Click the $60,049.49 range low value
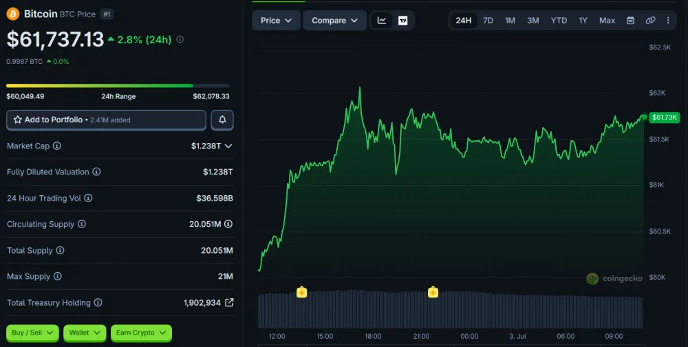Screen dimensions: 688x347 coord(25,96)
